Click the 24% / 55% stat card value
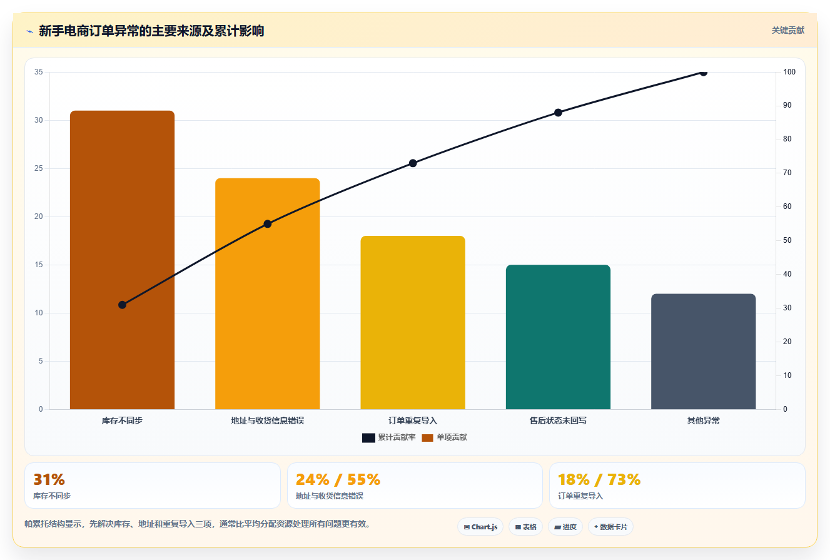 338,480
